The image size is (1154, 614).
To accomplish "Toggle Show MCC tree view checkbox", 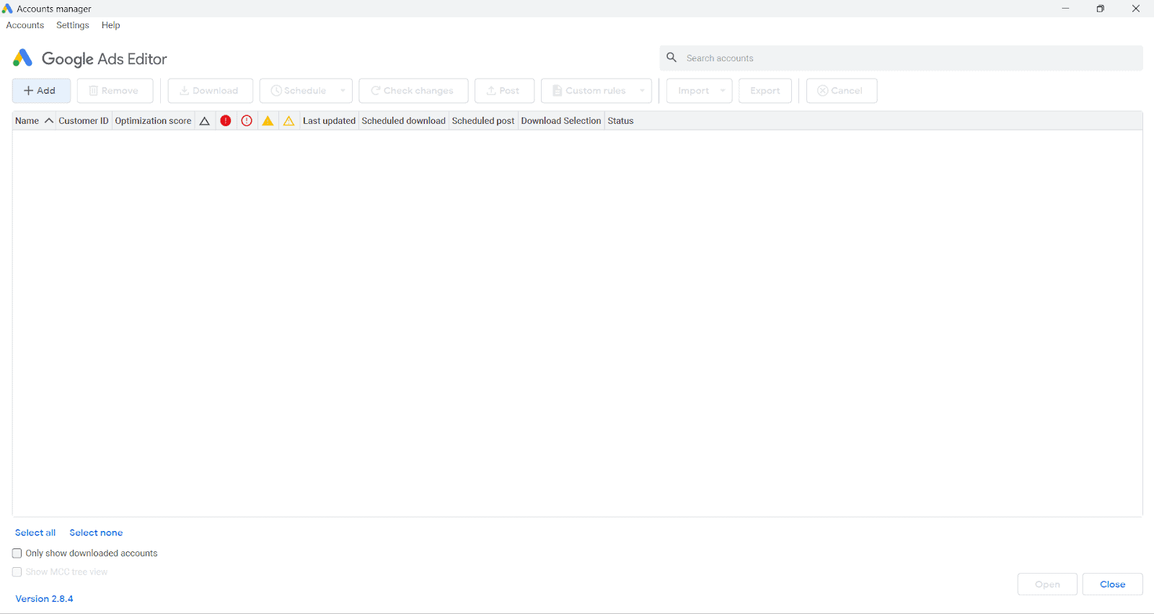I will tap(17, 572).
